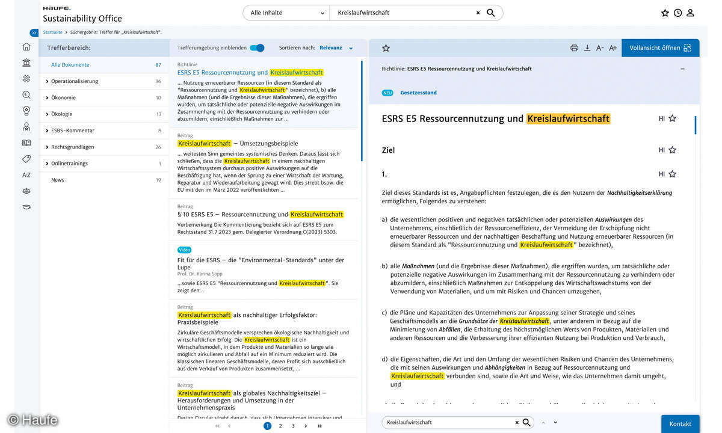Image resolution: width=722 pixels, height=433 pixels.
Task: Open result 'ESRS E5 Ressourcennutzung und Kreislaufwirtschaft'
Action: click(250, 73)
